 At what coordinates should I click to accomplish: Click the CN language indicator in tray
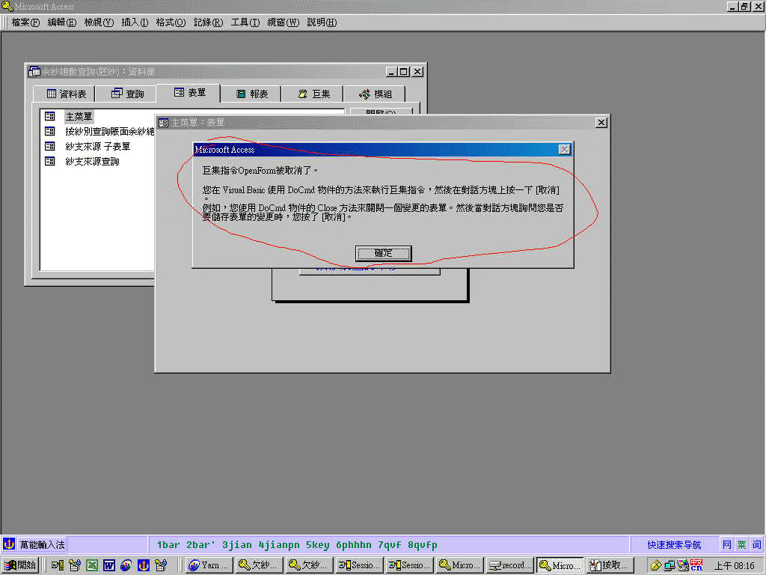pos(696,566)
